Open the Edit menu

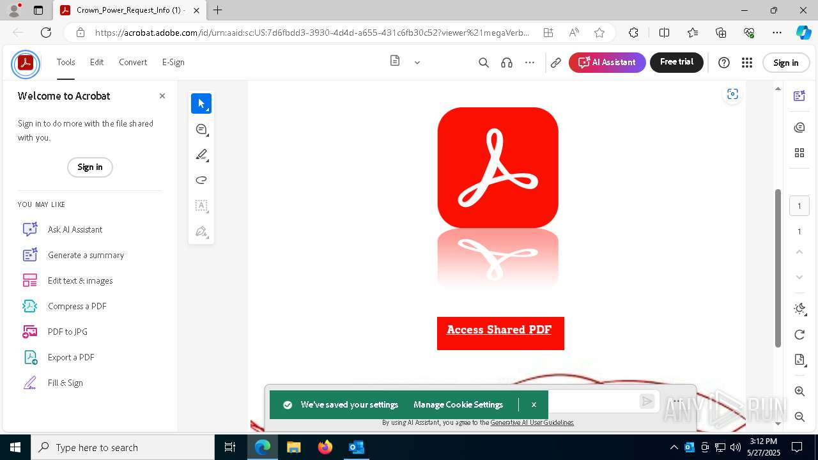[96, 62]
